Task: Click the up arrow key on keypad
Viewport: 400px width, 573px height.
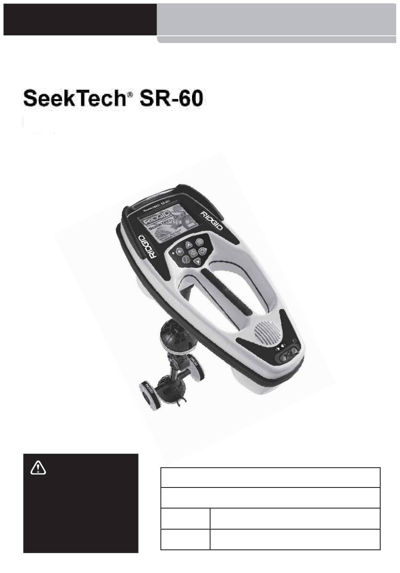Action: 189,245
